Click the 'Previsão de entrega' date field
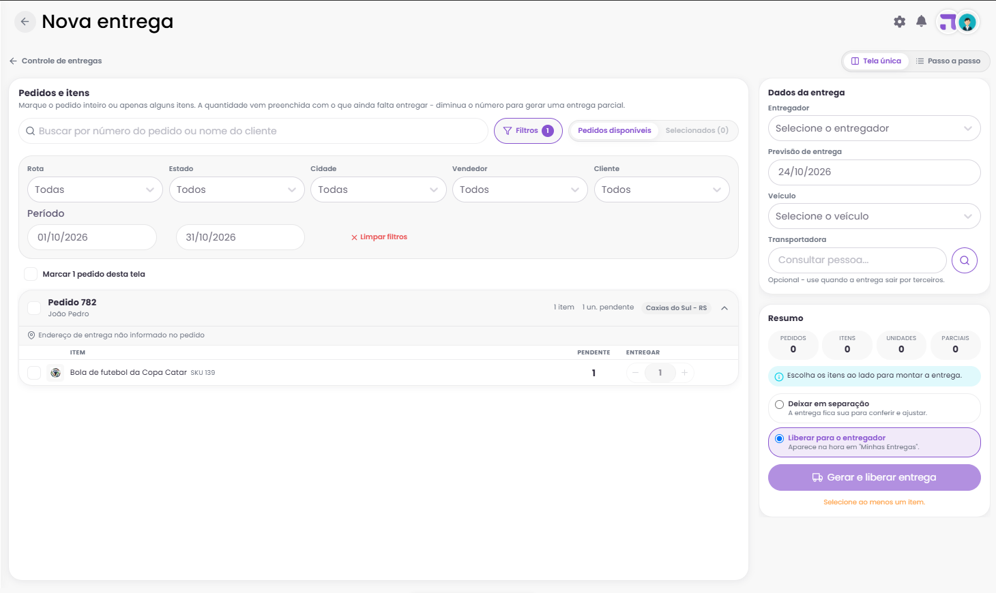This screenshot has height=593, width=996. [875, 172]
